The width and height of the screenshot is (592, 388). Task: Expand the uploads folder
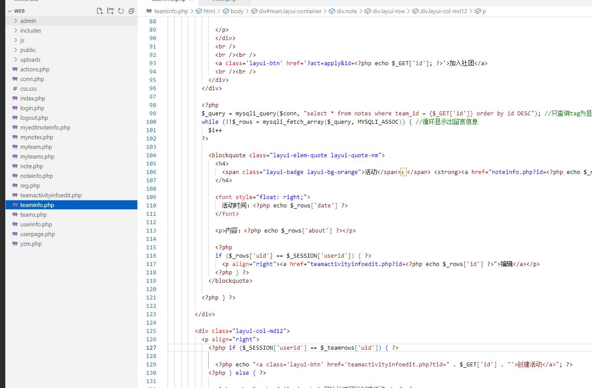16,59
